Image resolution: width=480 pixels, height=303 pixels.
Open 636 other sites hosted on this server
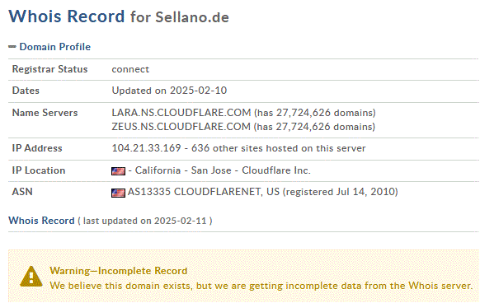(279, 148)
